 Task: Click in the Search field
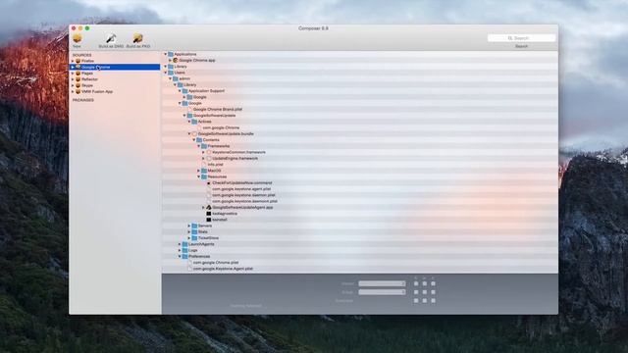[x=521, y=38]
